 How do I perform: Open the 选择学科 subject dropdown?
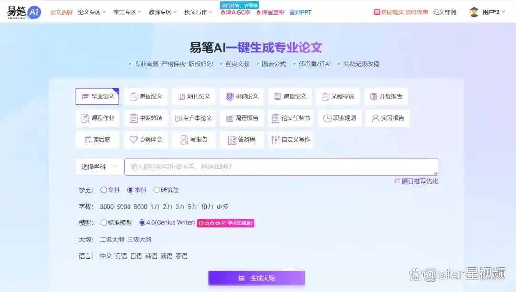coord(99,167)
